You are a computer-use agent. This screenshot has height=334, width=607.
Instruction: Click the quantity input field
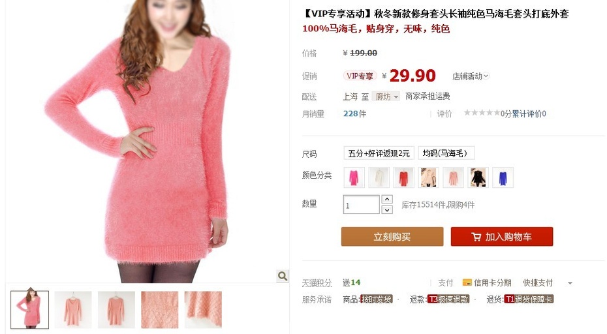[x=361, y=205]
